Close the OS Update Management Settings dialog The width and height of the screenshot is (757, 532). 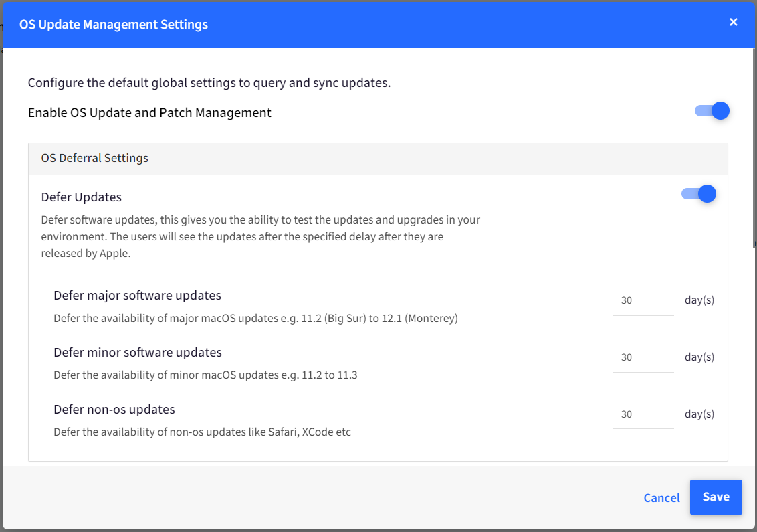(734, 22)
